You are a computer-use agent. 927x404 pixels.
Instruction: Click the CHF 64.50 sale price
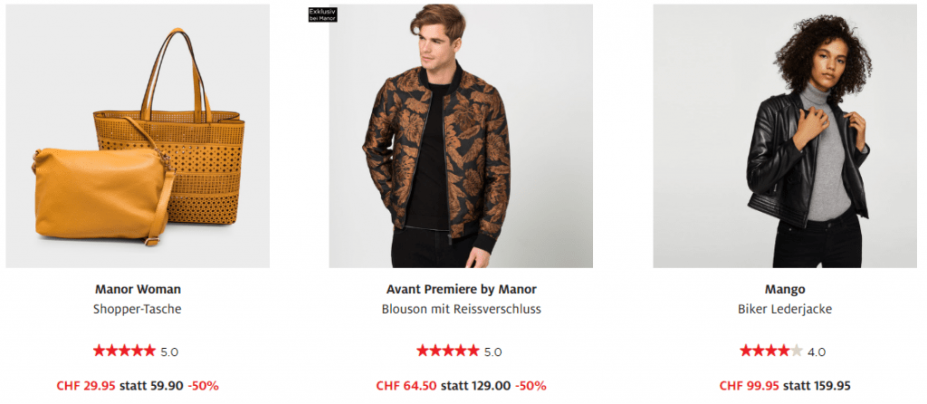tap(408, 385)
